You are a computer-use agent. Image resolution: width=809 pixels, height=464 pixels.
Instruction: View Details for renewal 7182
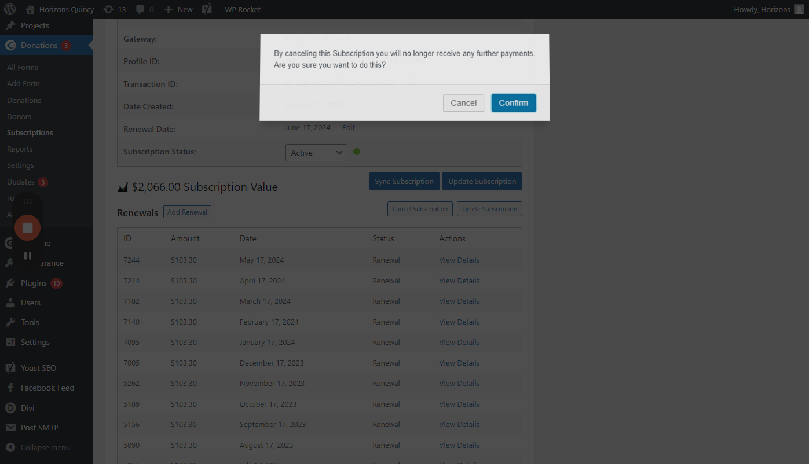tap(459, 301)
